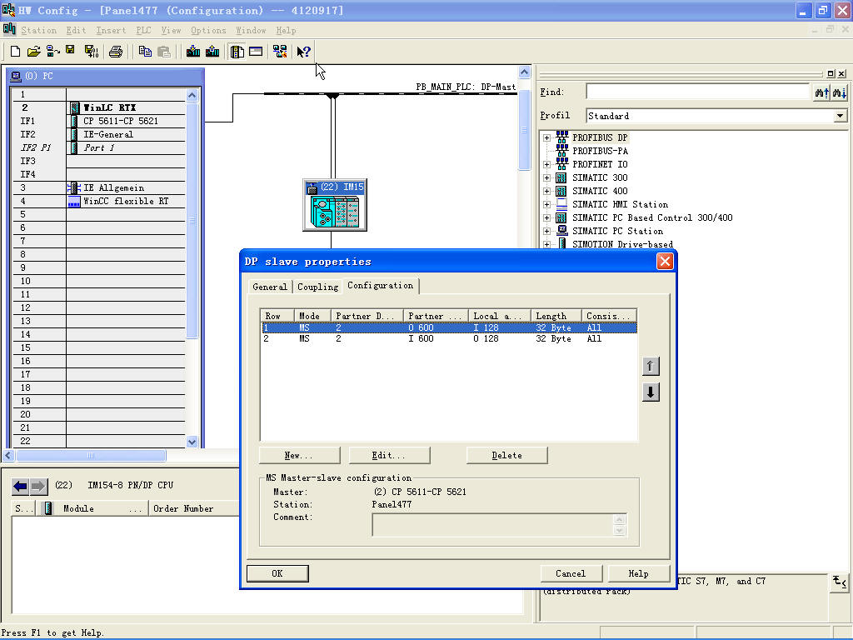
Task: Click the Save and Compile icon
Action: click(92, 51)
